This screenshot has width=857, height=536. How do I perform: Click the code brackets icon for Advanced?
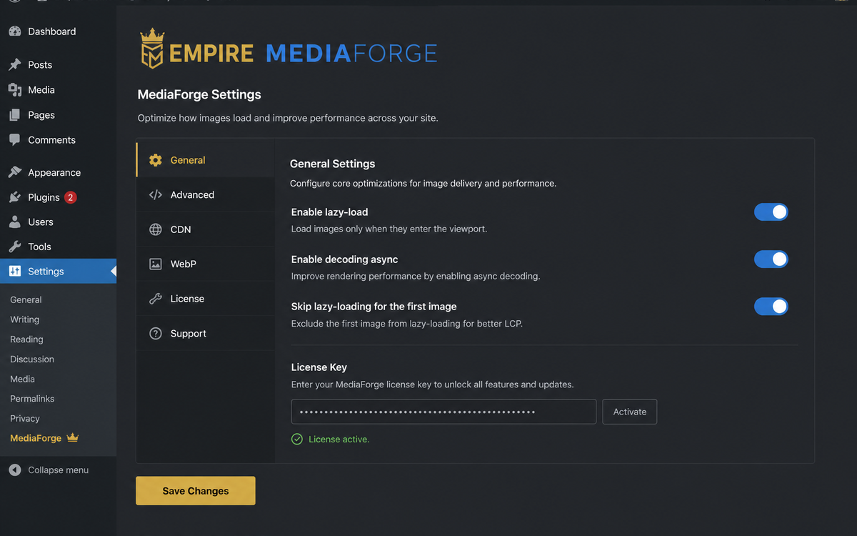tap(155, 194)
